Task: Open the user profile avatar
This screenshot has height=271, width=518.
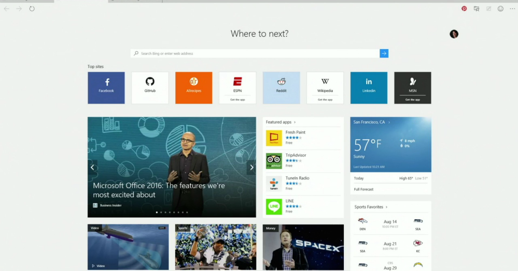Action: [454, 34]
